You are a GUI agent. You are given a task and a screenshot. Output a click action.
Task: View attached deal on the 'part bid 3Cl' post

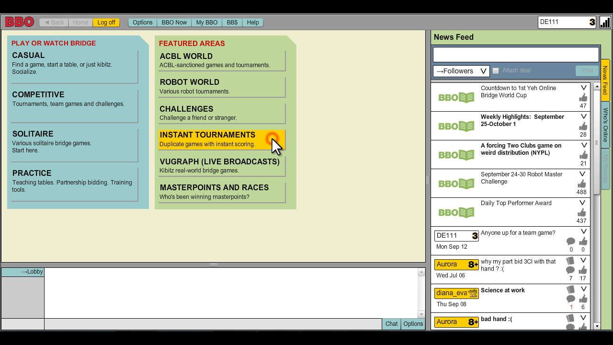click(x=570, y=261)
